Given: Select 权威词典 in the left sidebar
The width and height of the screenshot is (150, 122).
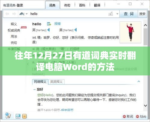Looking at the screenshot, I should [14, 30].
